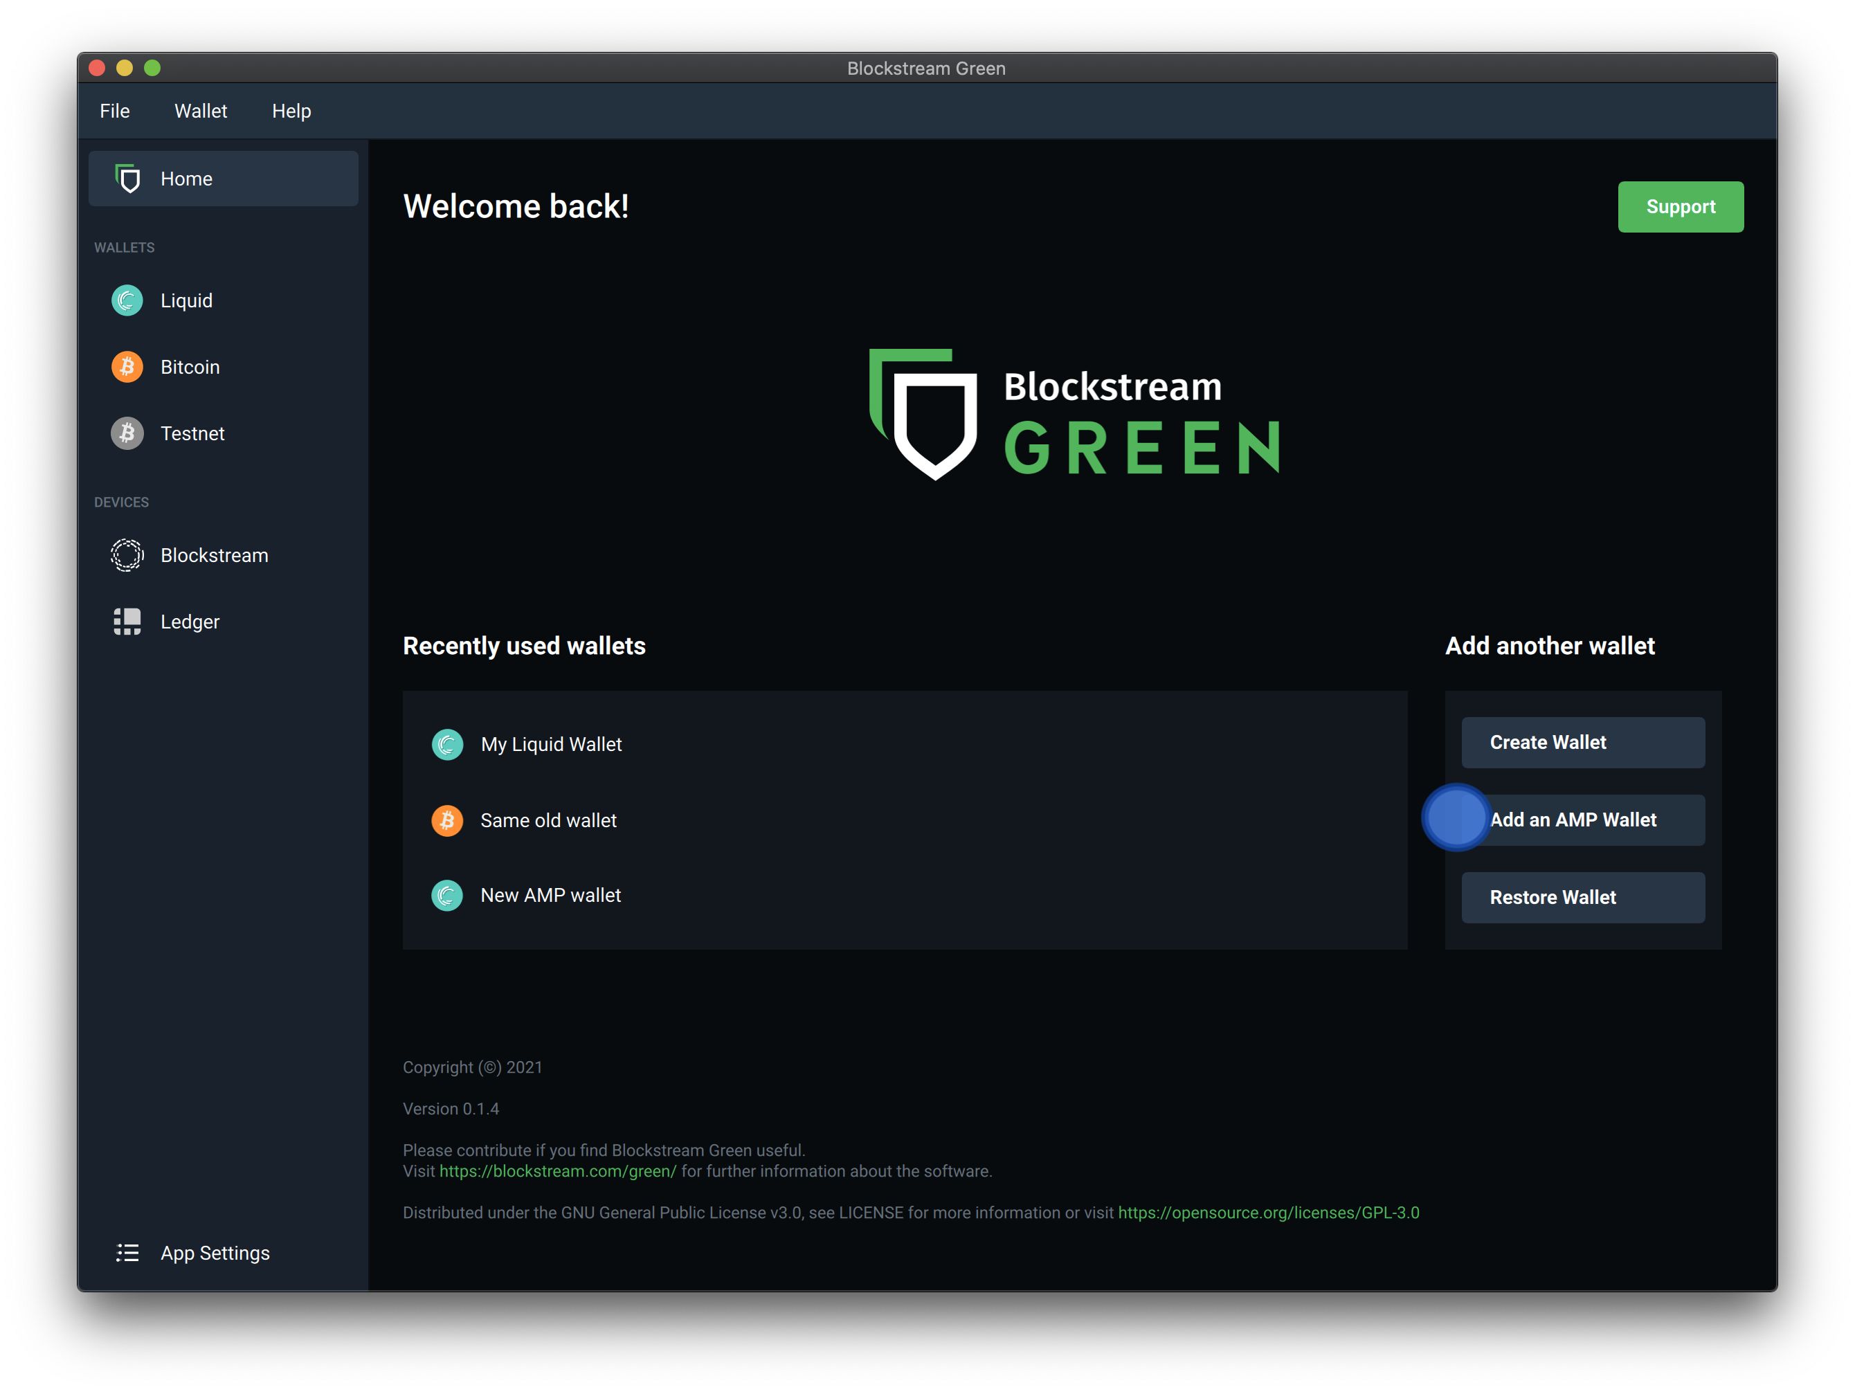
Task: Click the green Support button
Action: 1681,206
